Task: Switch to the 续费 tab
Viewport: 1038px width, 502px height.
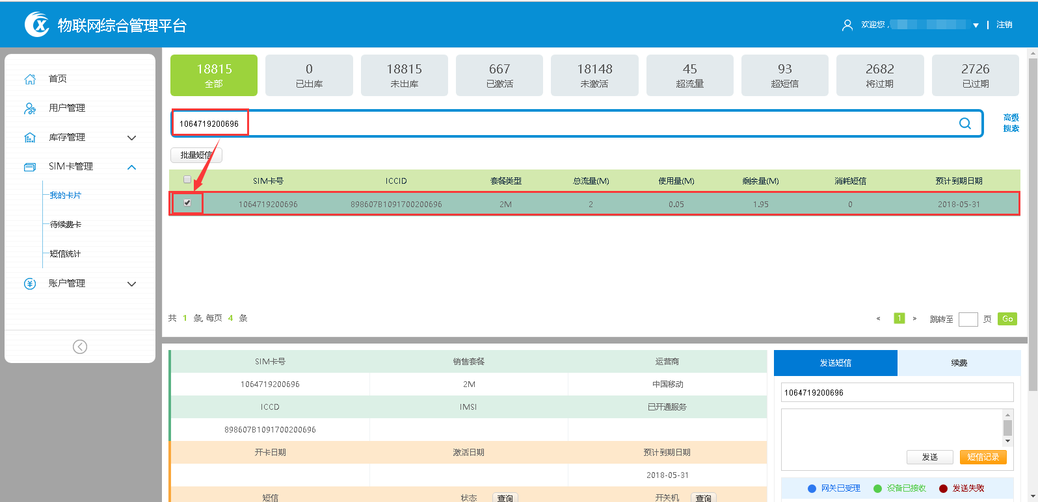Action: [x=959, y=363]
